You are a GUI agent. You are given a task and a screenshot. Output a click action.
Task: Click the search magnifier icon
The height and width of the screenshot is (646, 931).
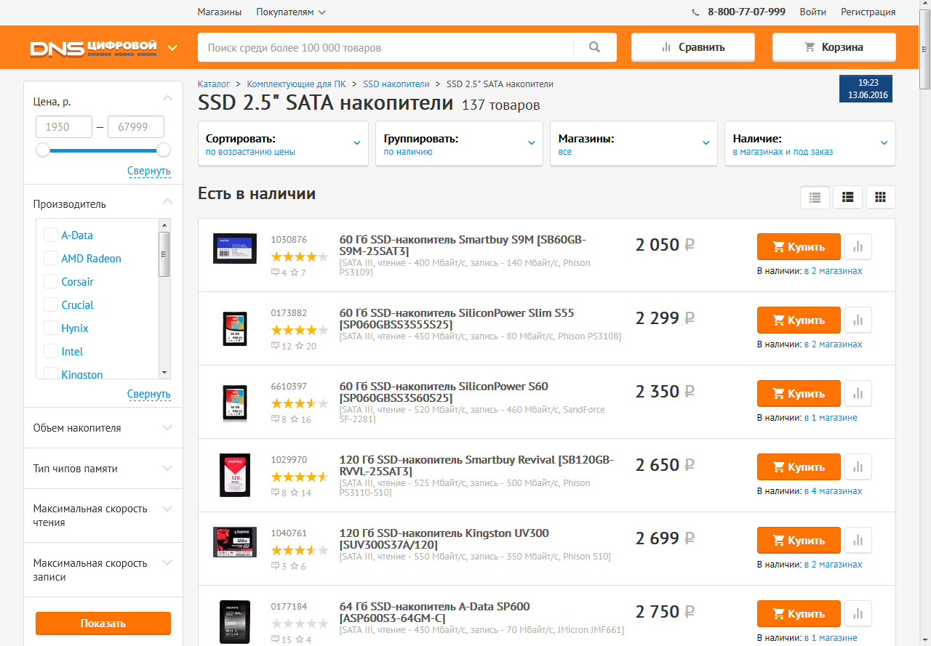pyautogui.click(x=594, y=47)
